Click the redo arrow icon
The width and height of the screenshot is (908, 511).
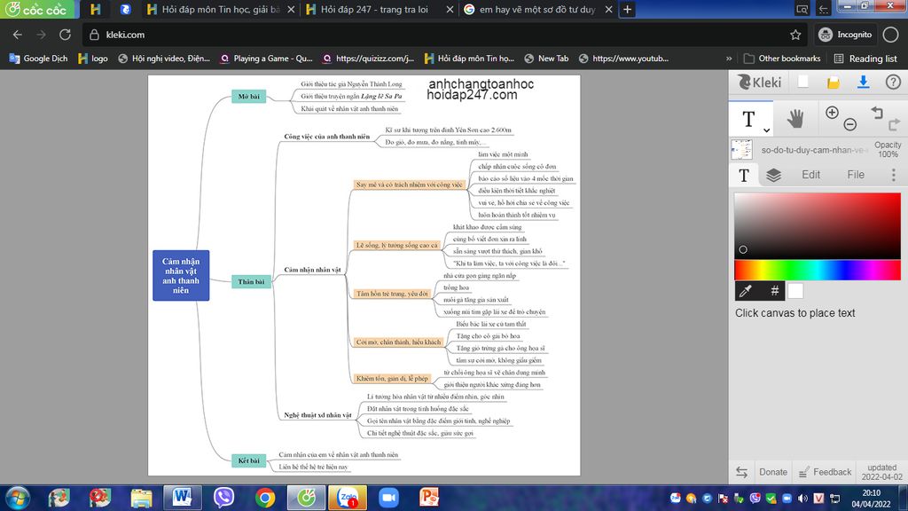coord(894,124)
